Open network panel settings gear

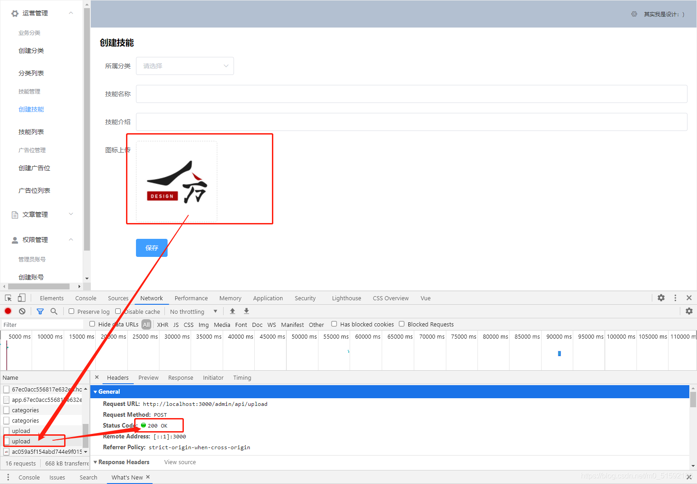(x=689, y=311)
